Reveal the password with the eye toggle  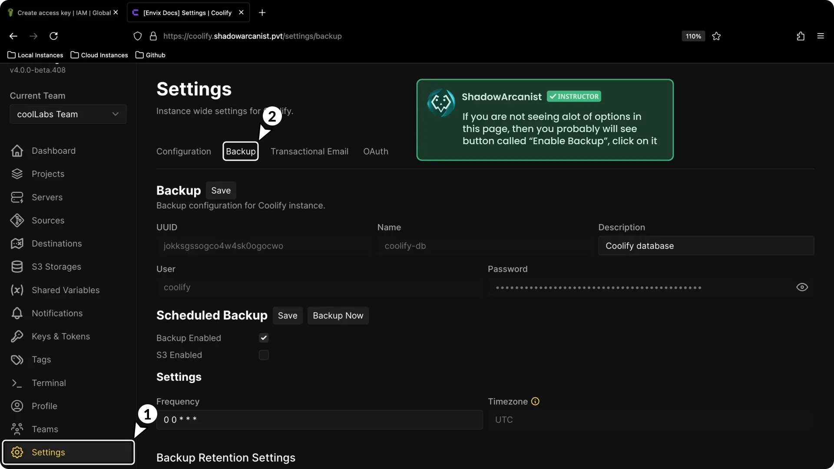[802, 287]
